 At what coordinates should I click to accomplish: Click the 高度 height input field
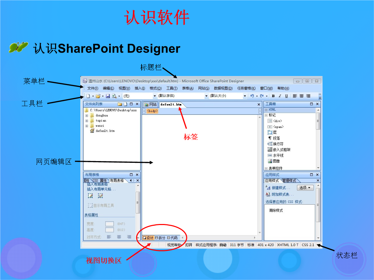pyautogui.click(x=109, y=230)
